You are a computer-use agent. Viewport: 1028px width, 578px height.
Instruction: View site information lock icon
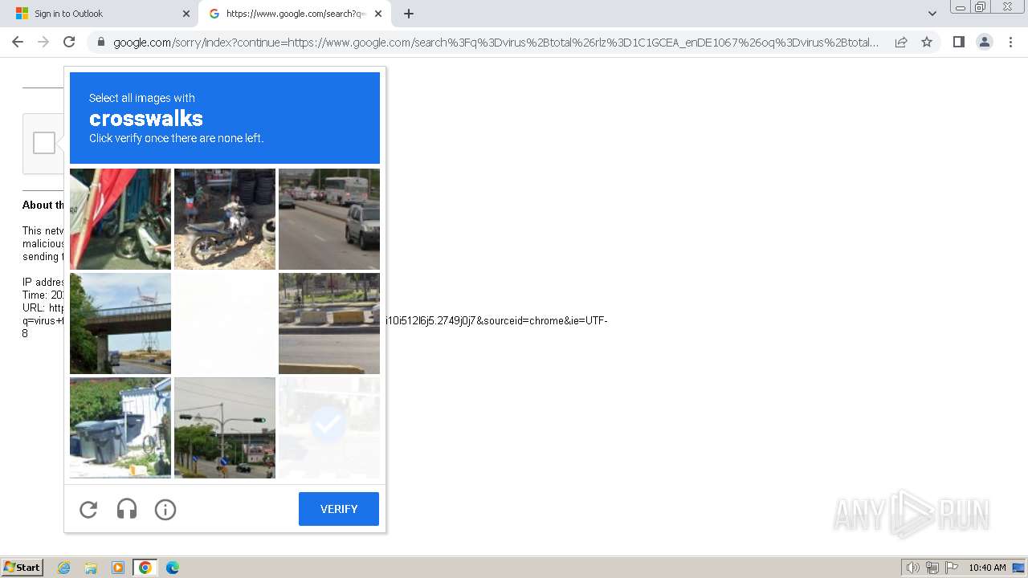pos(100,42)
